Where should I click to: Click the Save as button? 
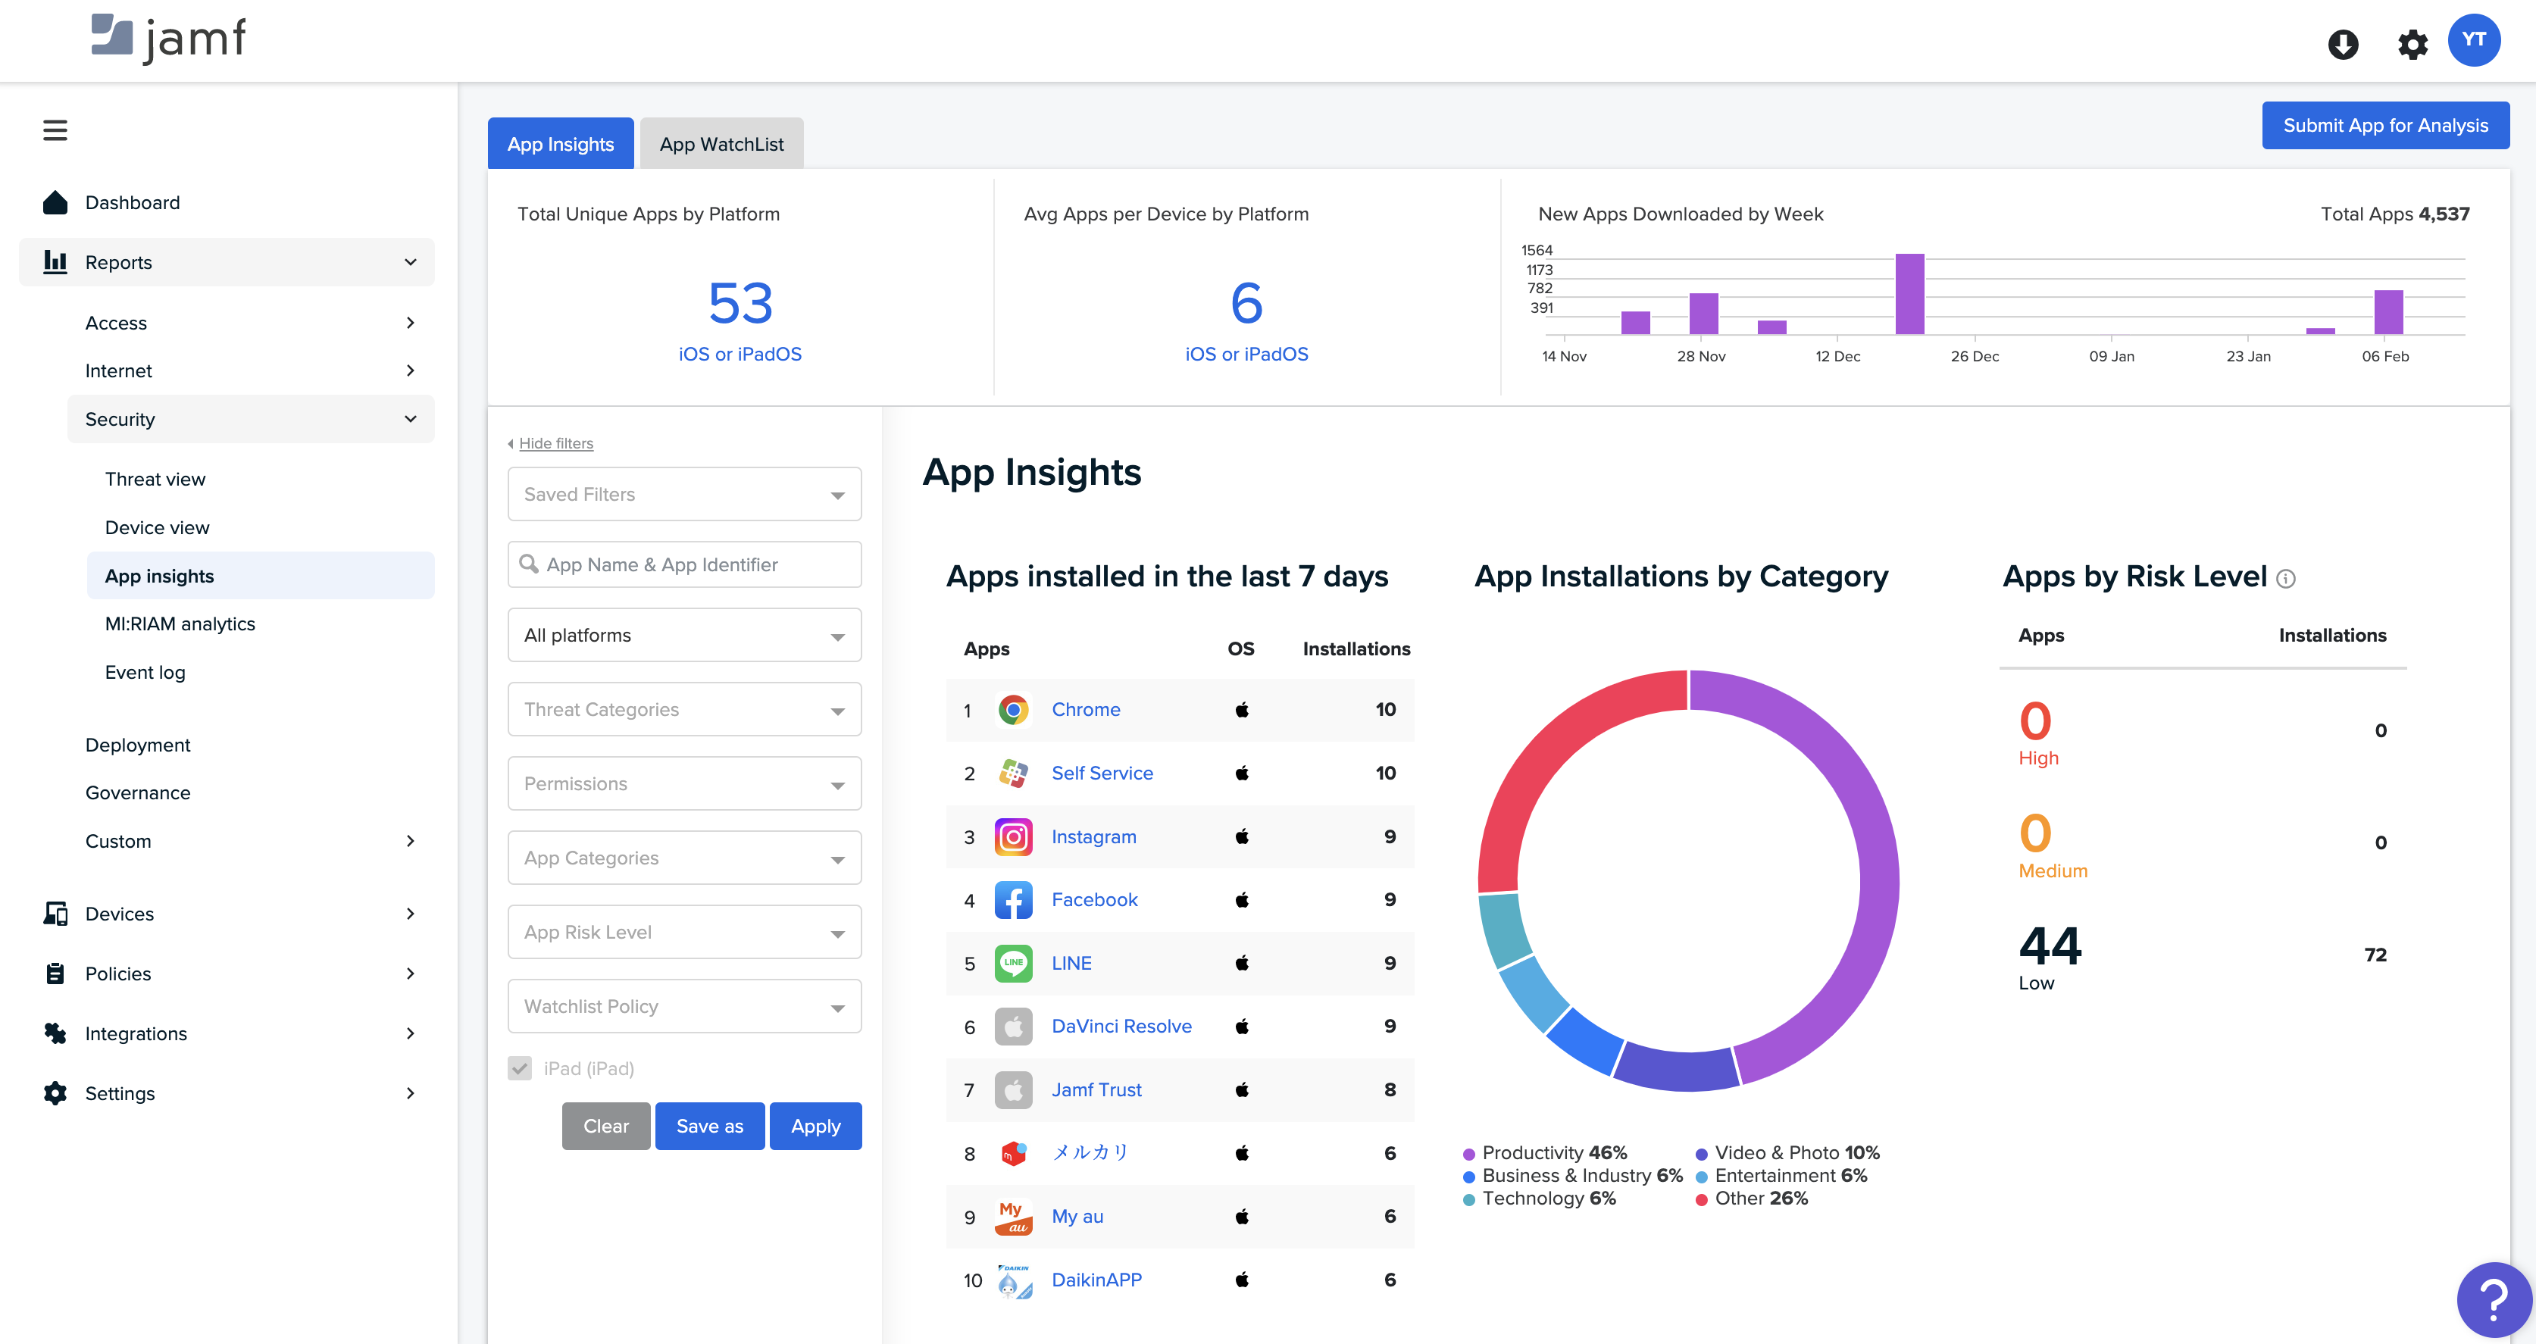pyautogui.click(x=710, y=1125)
